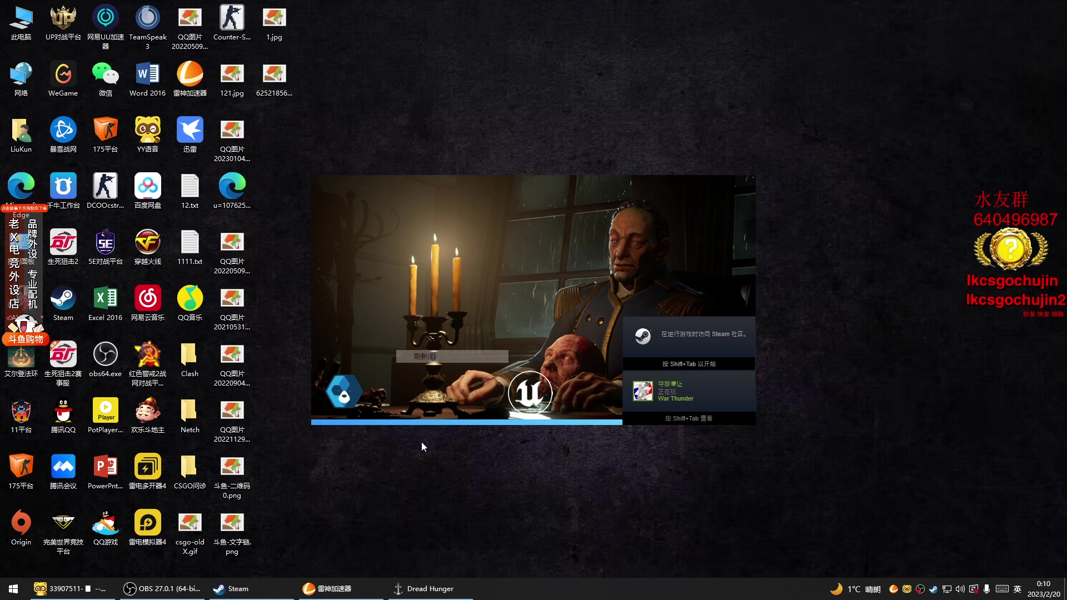Open the Steam desktop shortcut
1067x600 pixels.
click(63, 303)
